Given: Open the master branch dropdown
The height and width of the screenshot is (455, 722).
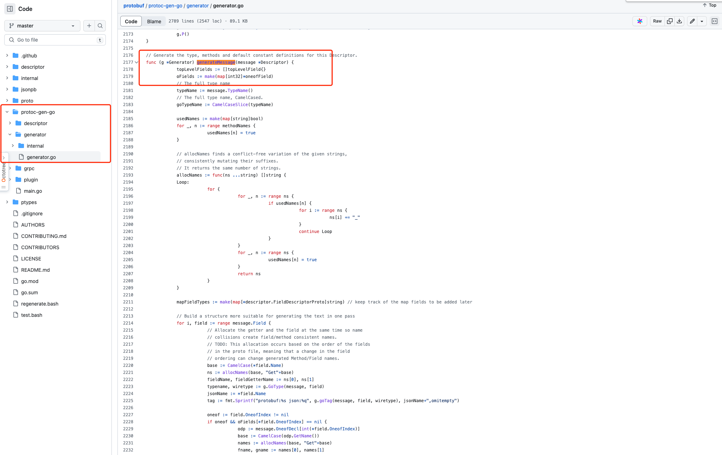Looking at the screenshot, I should pyautogui.click(x=42, y=26).
